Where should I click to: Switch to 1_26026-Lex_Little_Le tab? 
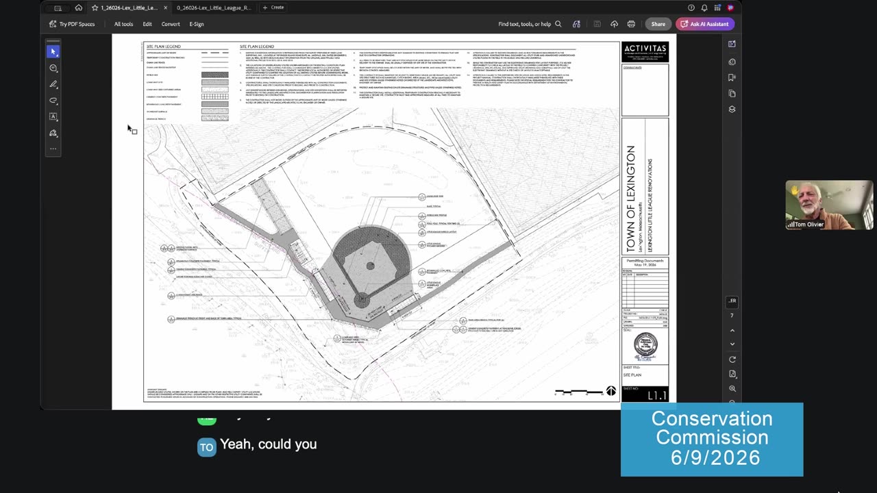point(129,8)
